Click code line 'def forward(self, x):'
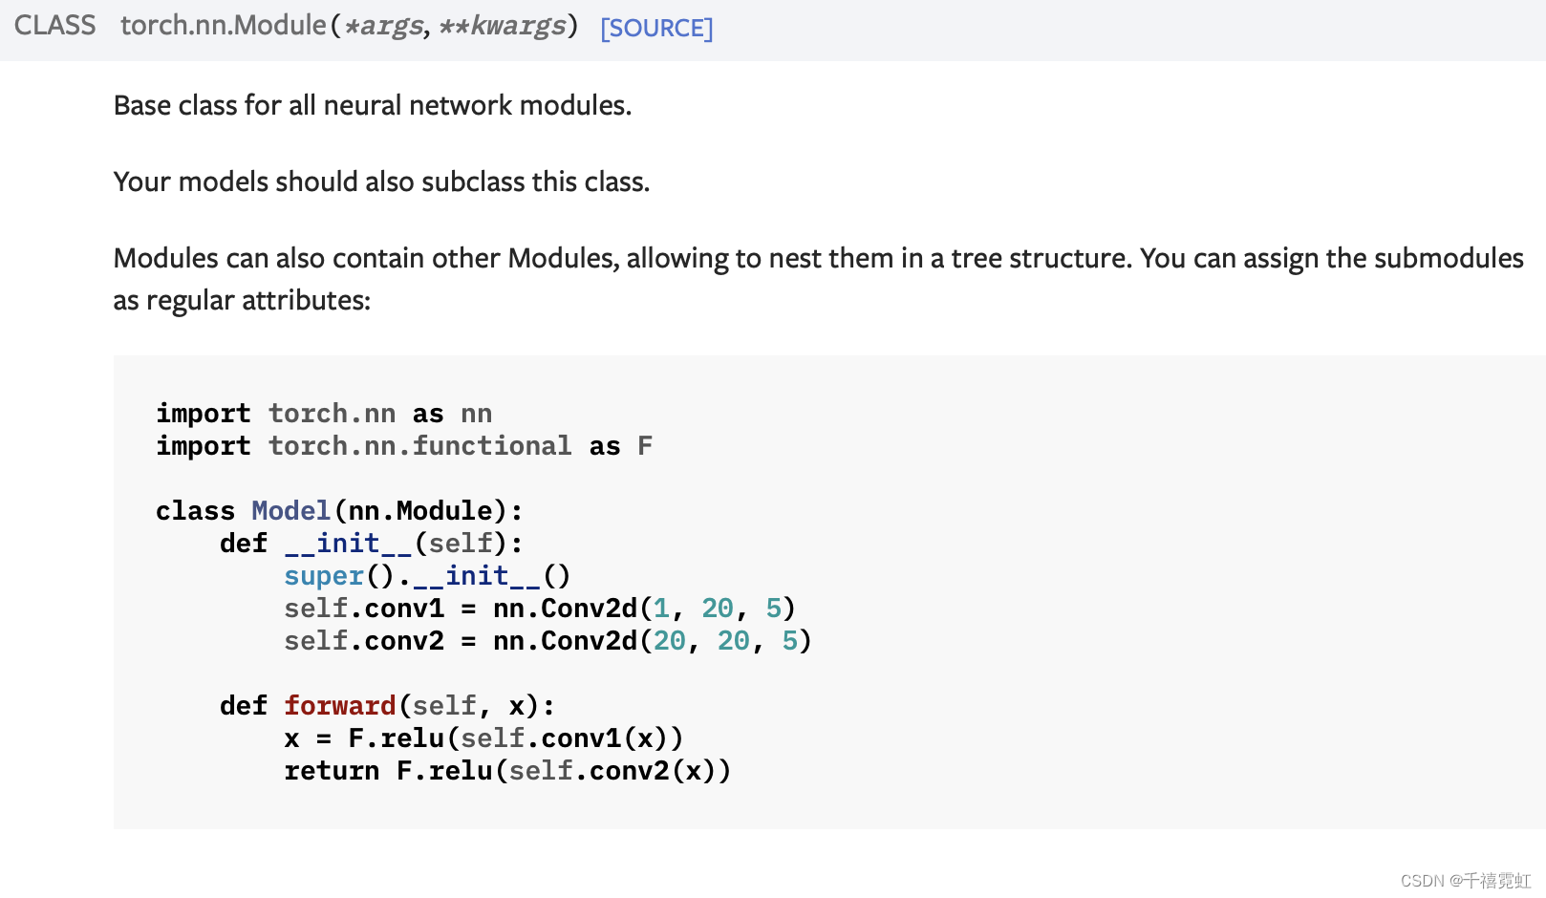Viewport: 1546px width, 898px height. click(388, 706)
